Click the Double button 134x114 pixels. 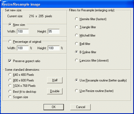point(55,91)
